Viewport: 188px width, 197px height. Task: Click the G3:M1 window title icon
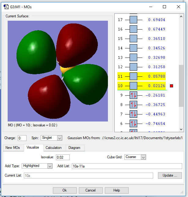pos(6,7)
